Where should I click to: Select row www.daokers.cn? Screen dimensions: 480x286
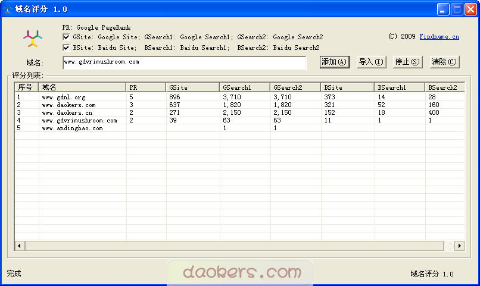tap(239, 112)
